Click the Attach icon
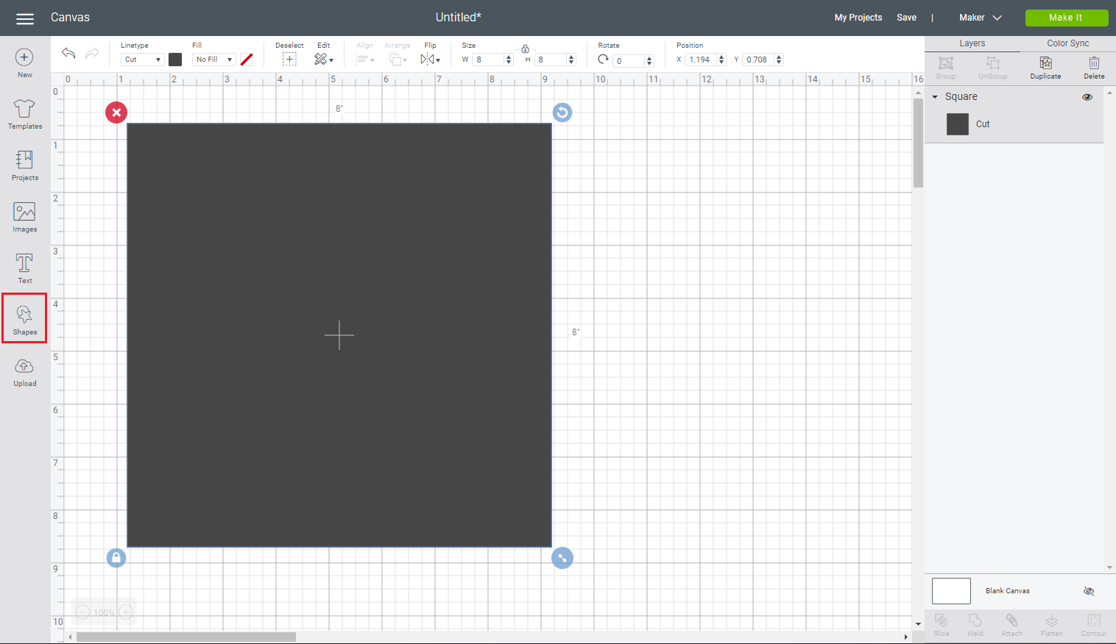 point(1011,625)
